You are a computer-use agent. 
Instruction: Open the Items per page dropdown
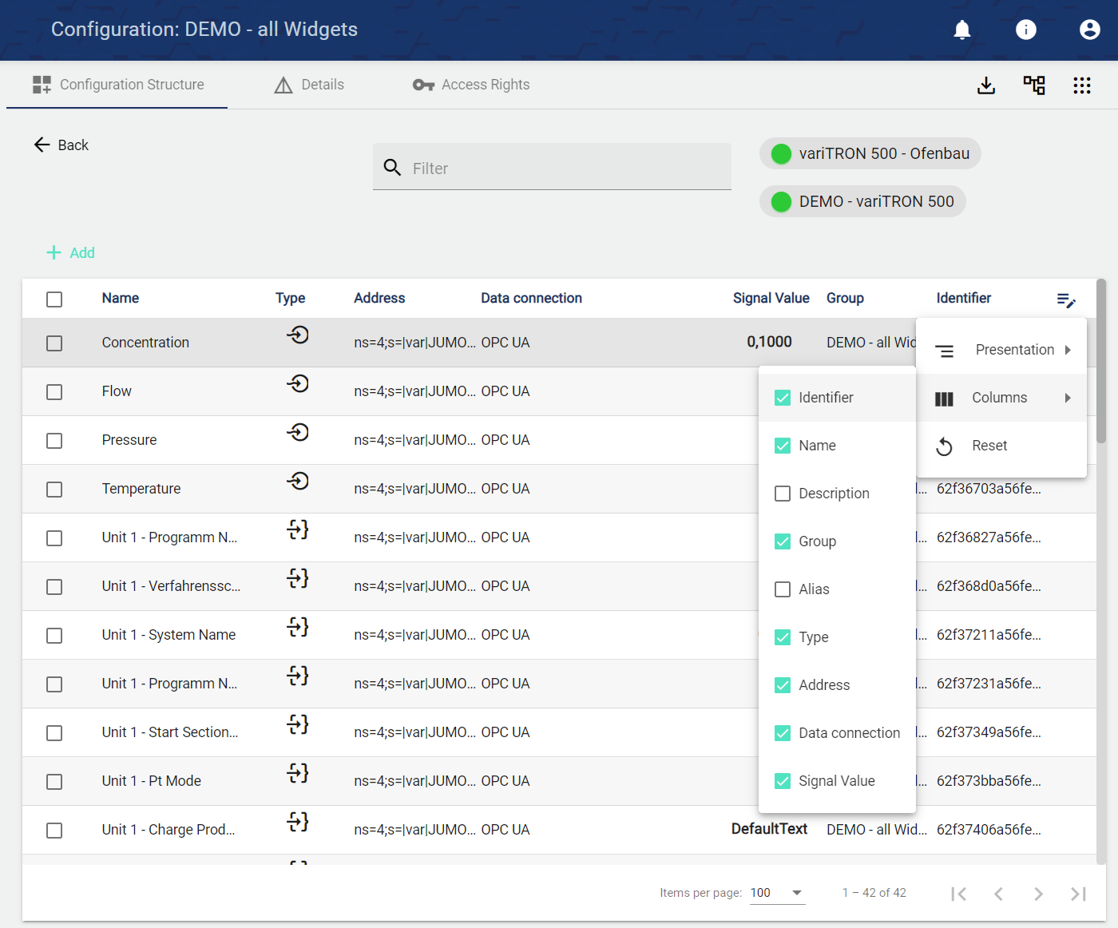777,893
